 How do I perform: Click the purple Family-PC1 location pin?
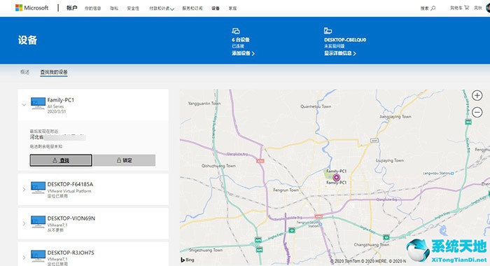click(x=336, y=178)
